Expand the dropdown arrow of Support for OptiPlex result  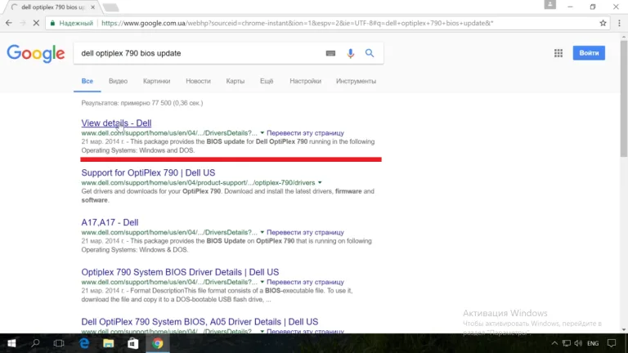pyautogui.click(x=320, y=182)
